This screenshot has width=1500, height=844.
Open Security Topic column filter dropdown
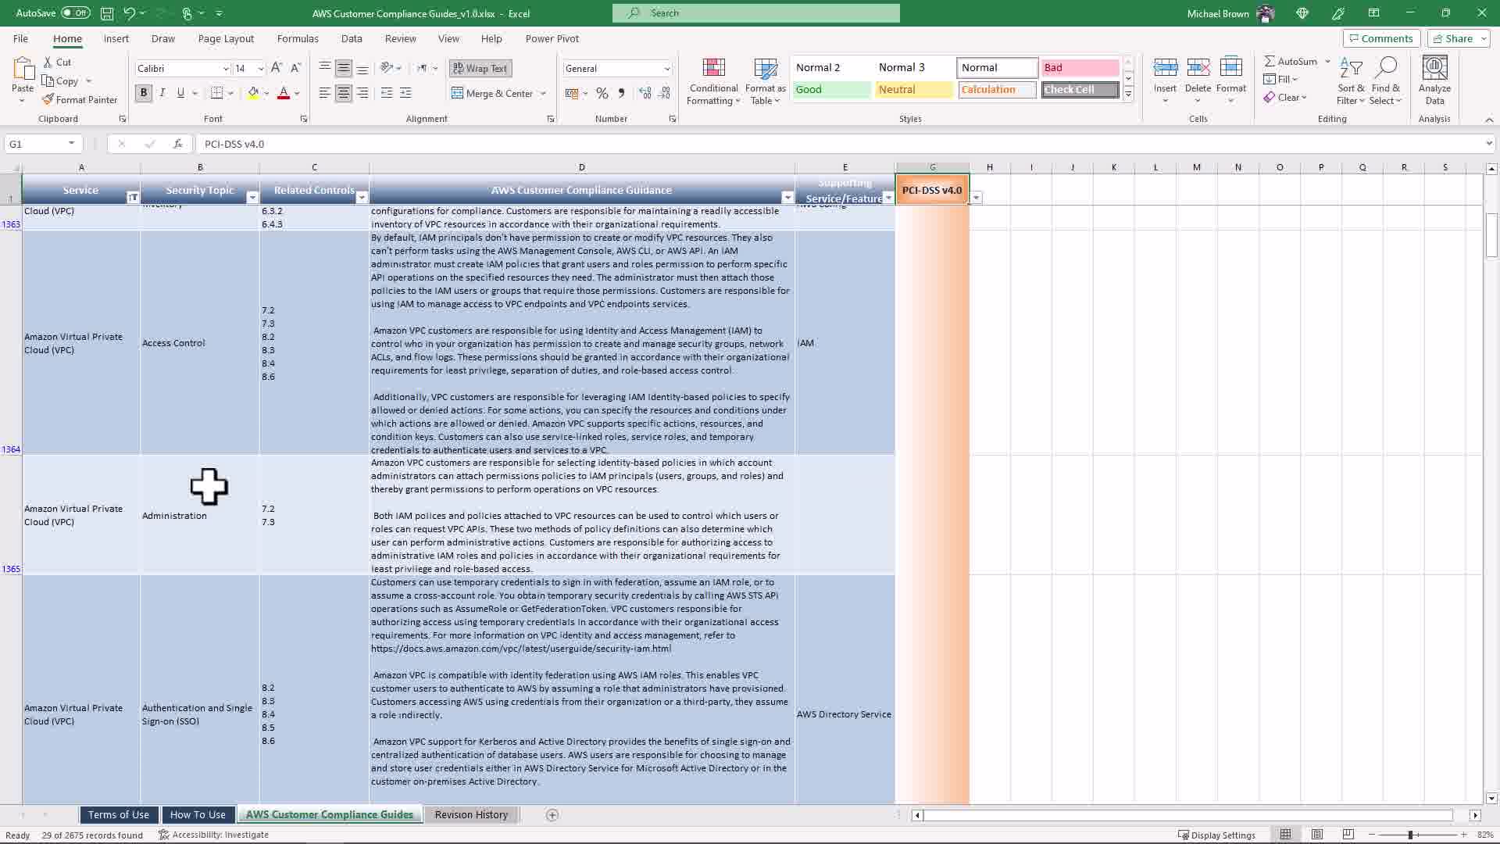pos(252,198)
